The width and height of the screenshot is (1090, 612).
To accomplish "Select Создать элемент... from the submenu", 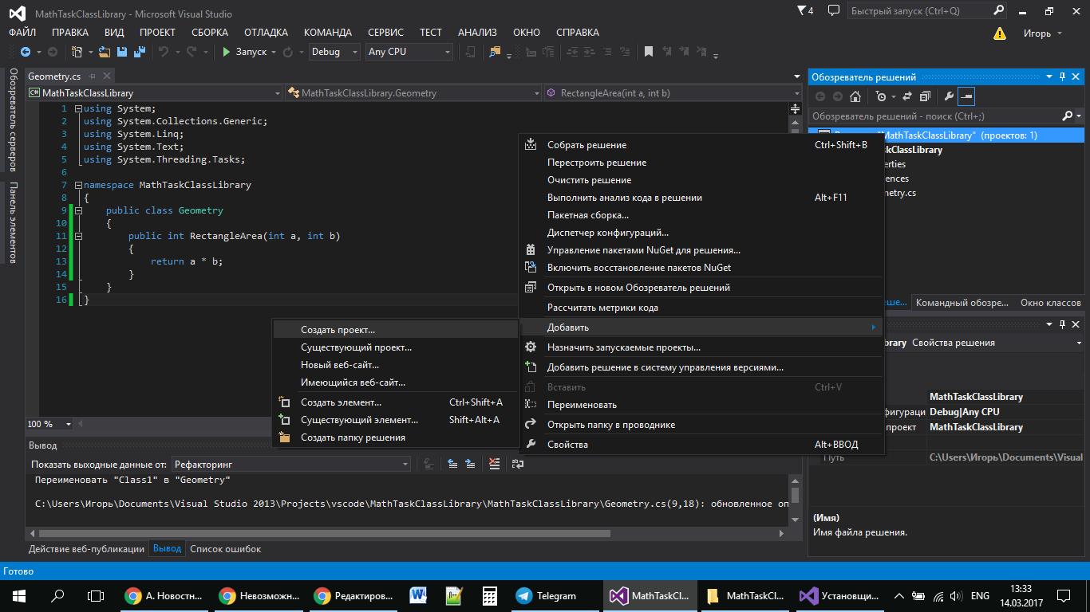I will (x=396, y=402).
